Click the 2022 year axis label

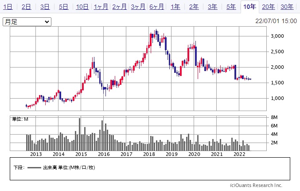point(239,154)
